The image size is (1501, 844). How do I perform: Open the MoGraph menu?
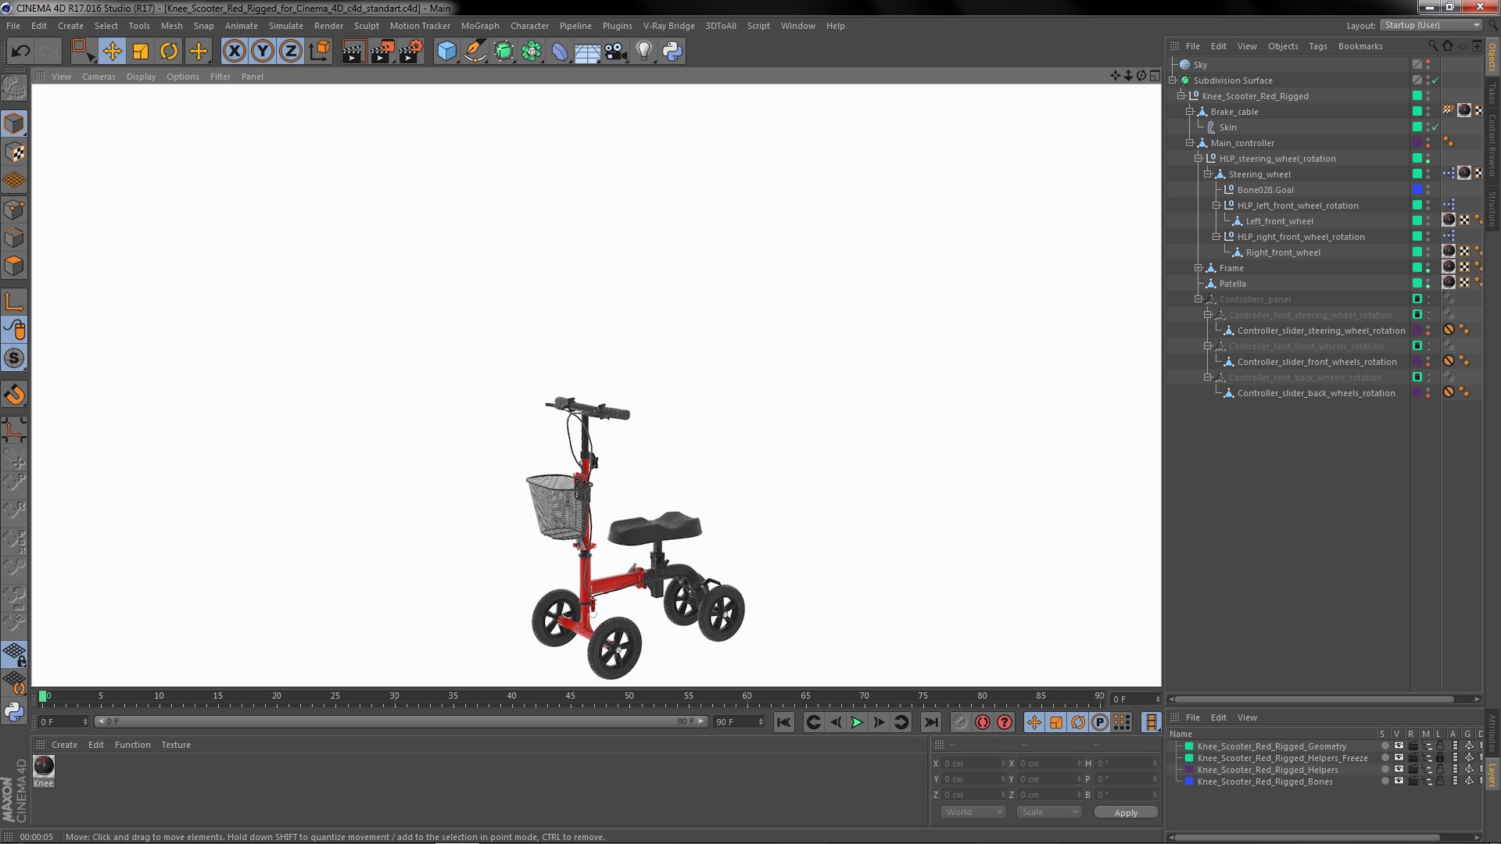click(480, 26)
